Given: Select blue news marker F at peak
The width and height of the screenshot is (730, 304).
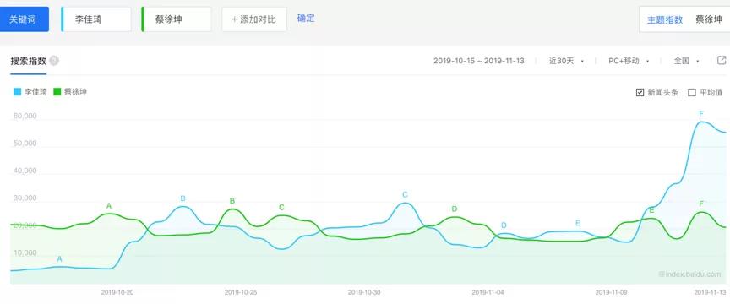Looking at the screenshot, I should [x=701, y=114].
